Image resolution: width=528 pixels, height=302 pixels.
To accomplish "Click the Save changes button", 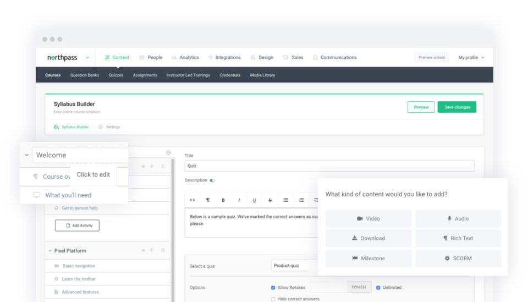I will pyautogui.click(x=457, y=107).
